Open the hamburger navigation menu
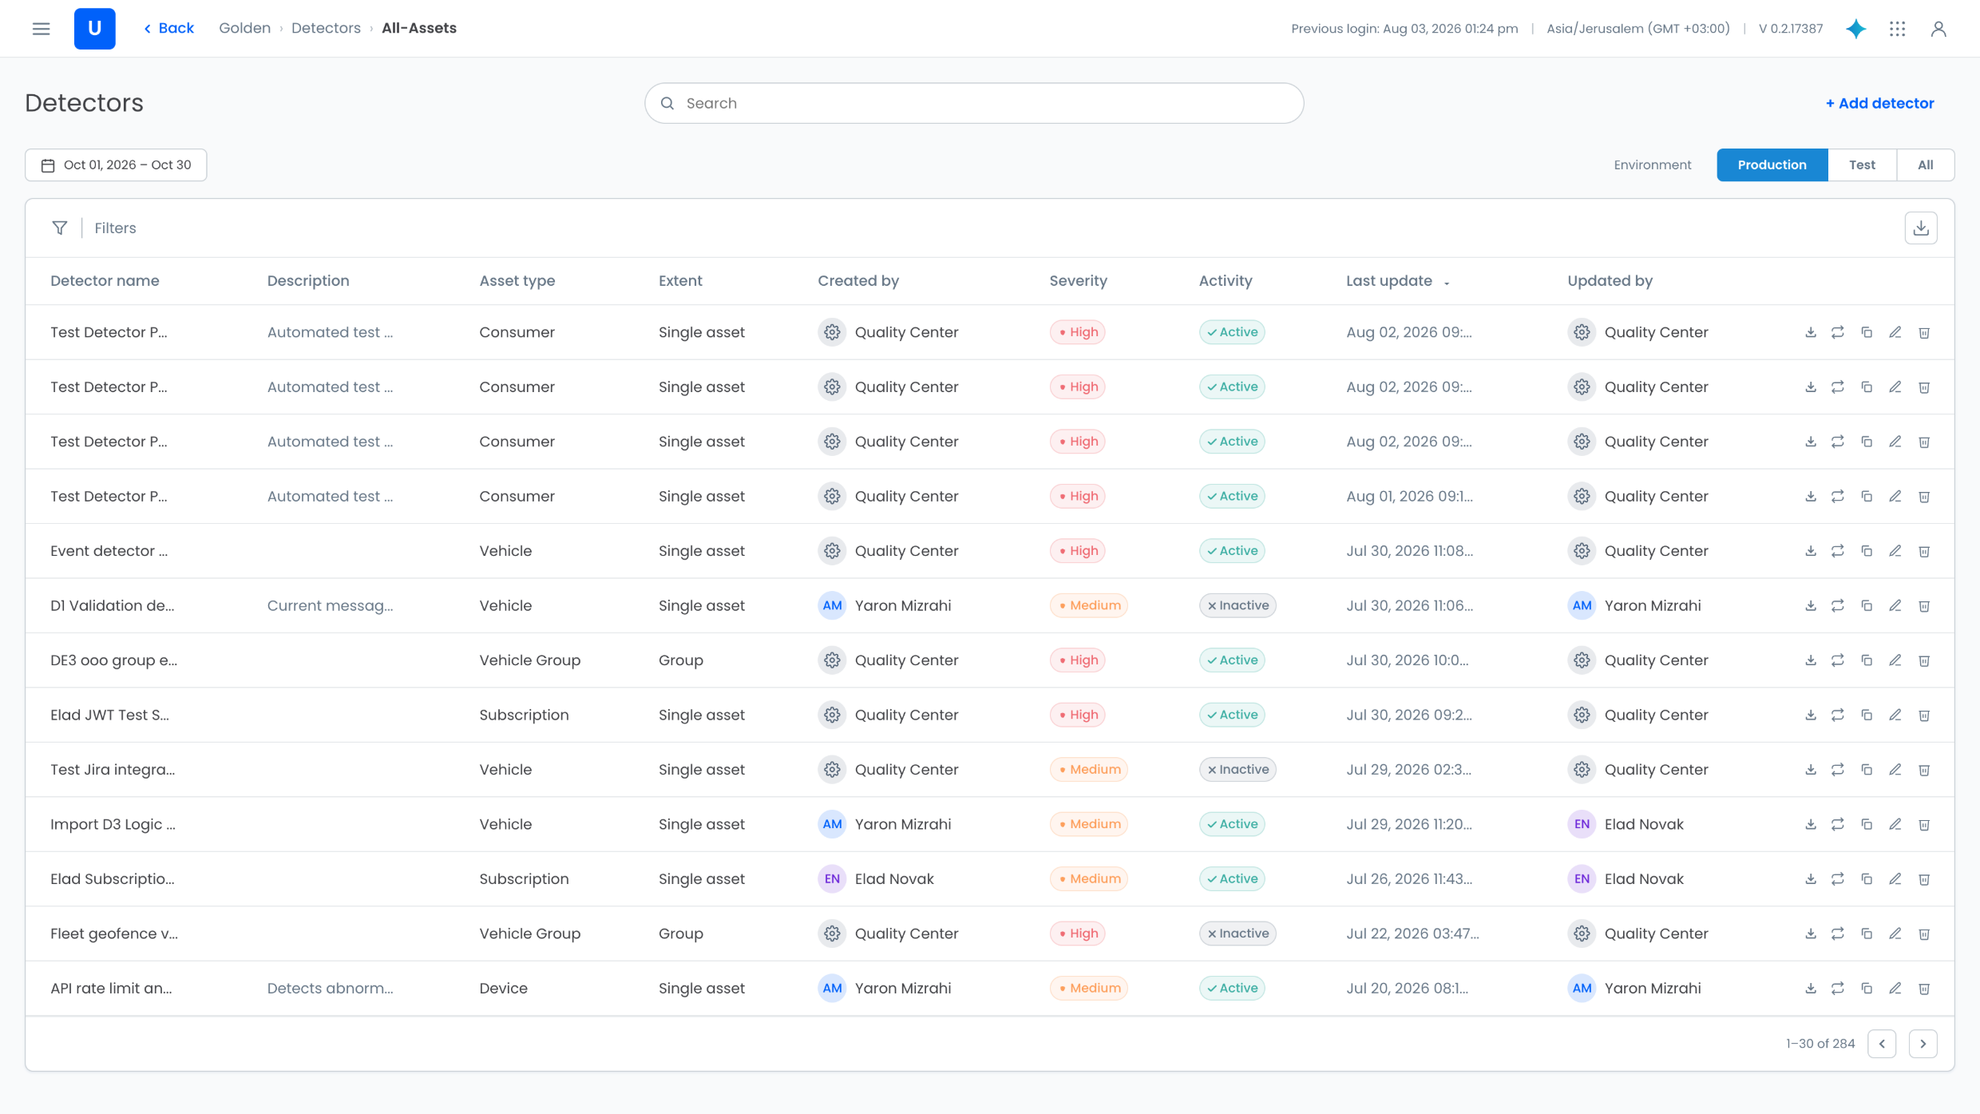The image size is (1980, 1114). 42,29
